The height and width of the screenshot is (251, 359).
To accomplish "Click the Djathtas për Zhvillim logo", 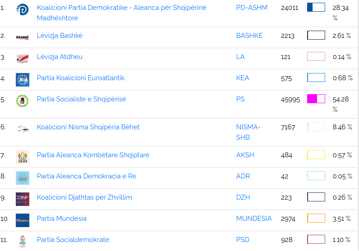I will coord(22,199).
